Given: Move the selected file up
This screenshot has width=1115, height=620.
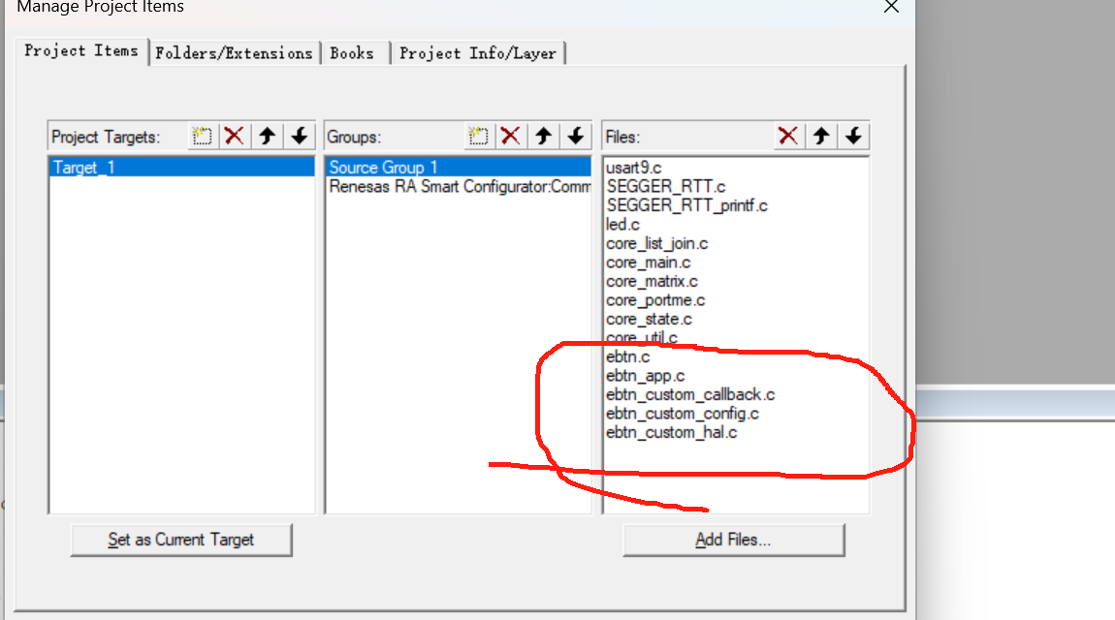Looking at the screenshot, I should pos(821,137).
